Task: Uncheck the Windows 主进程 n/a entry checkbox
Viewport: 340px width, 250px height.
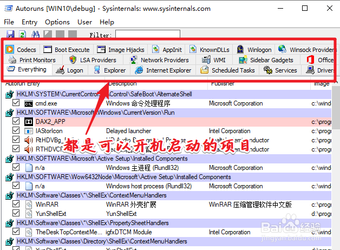Action: [16, 167]
